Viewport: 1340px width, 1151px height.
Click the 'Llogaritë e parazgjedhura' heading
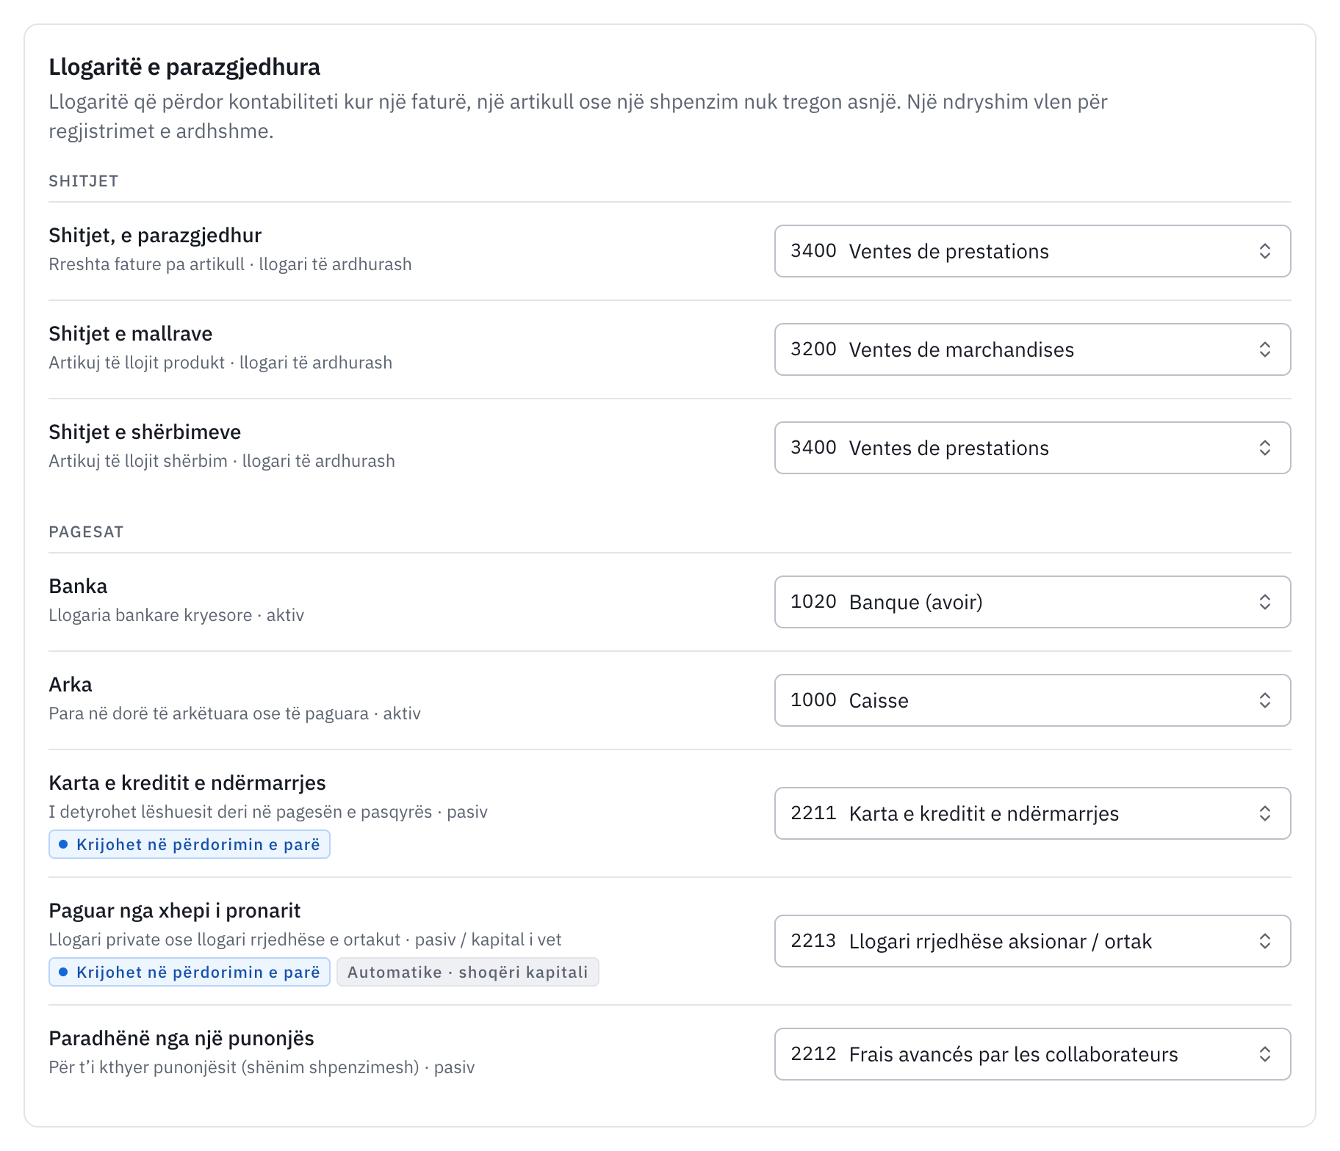184,67
